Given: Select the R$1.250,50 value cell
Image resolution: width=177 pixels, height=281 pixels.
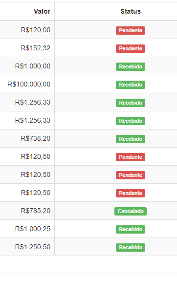Looking at the screenshot, I should click(27, 247).
